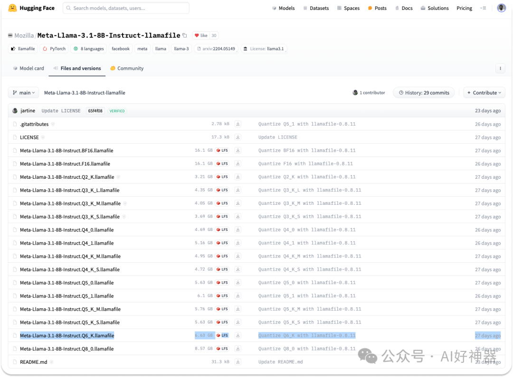This screenshot has height=377, width=513.
Task: Click the facebook tag
Action: pos(120,49)
